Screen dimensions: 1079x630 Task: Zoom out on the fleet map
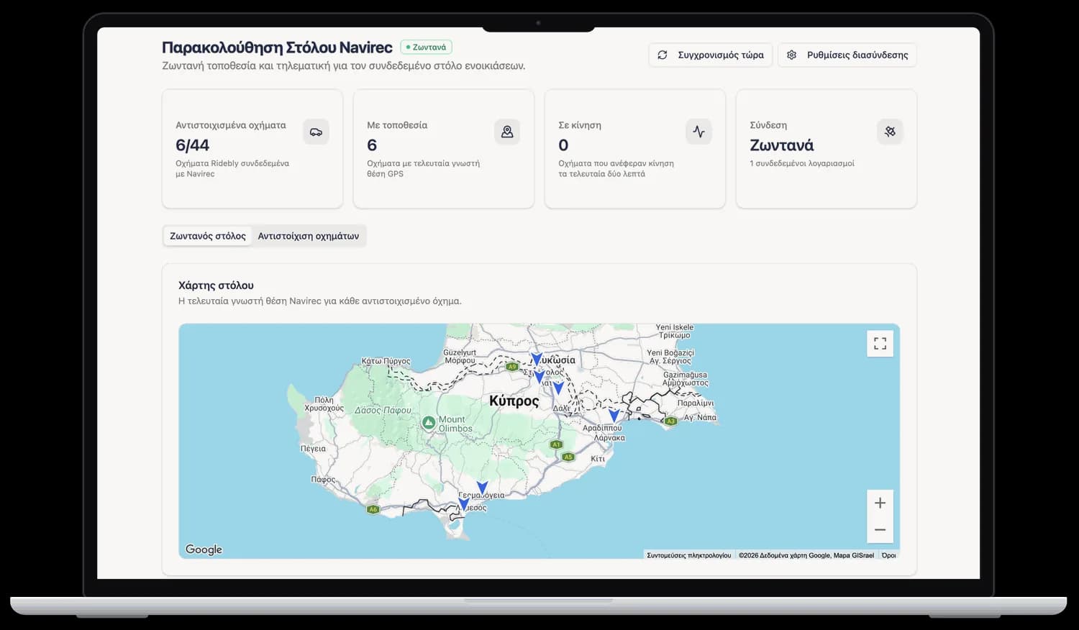pos(880,530)
